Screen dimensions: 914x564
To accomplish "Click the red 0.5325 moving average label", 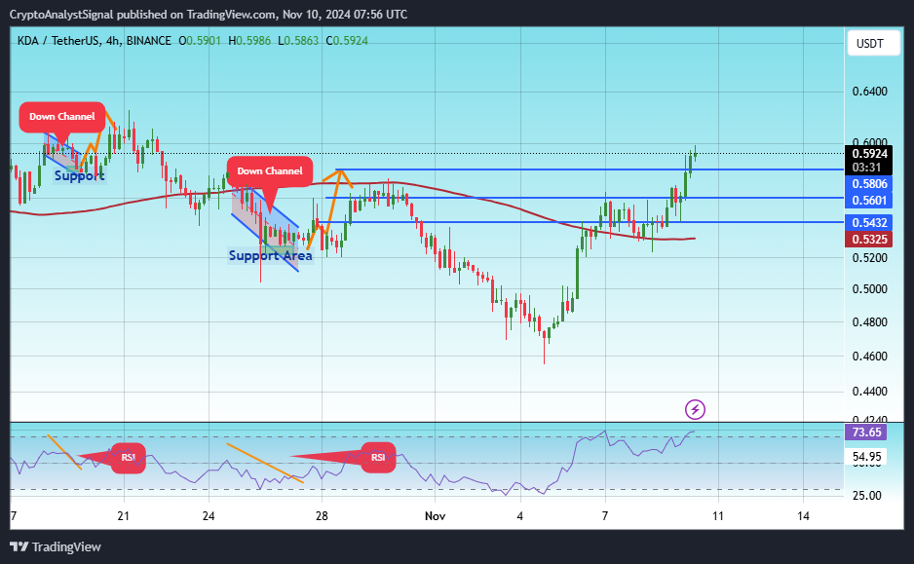I will [x=868, y=239].
